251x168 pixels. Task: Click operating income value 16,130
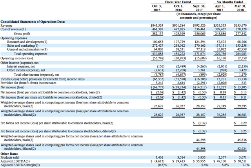point(221,58)
